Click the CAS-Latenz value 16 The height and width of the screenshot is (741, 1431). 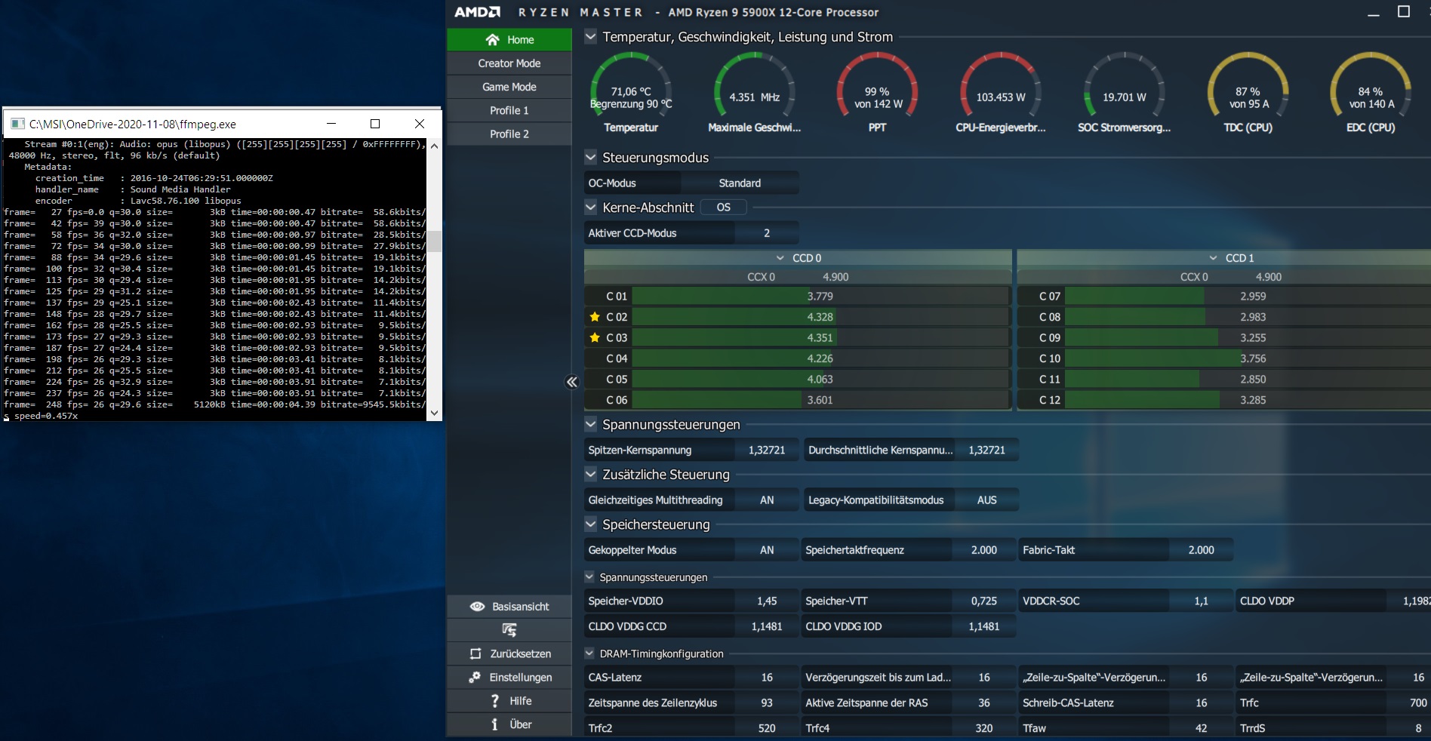(767, 678)
